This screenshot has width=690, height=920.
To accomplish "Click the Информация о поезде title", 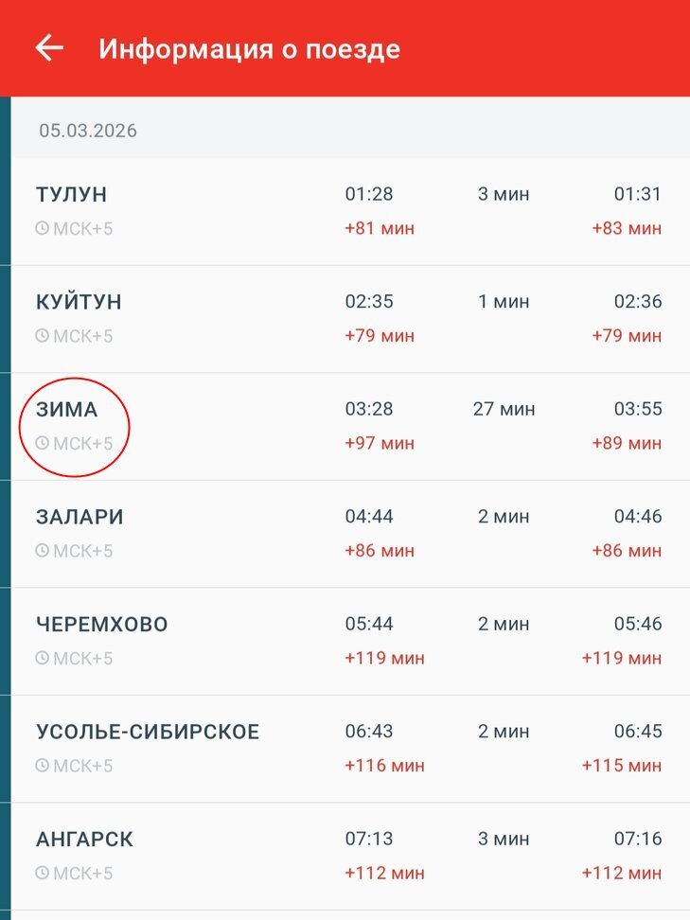I will tap(249, 49).
